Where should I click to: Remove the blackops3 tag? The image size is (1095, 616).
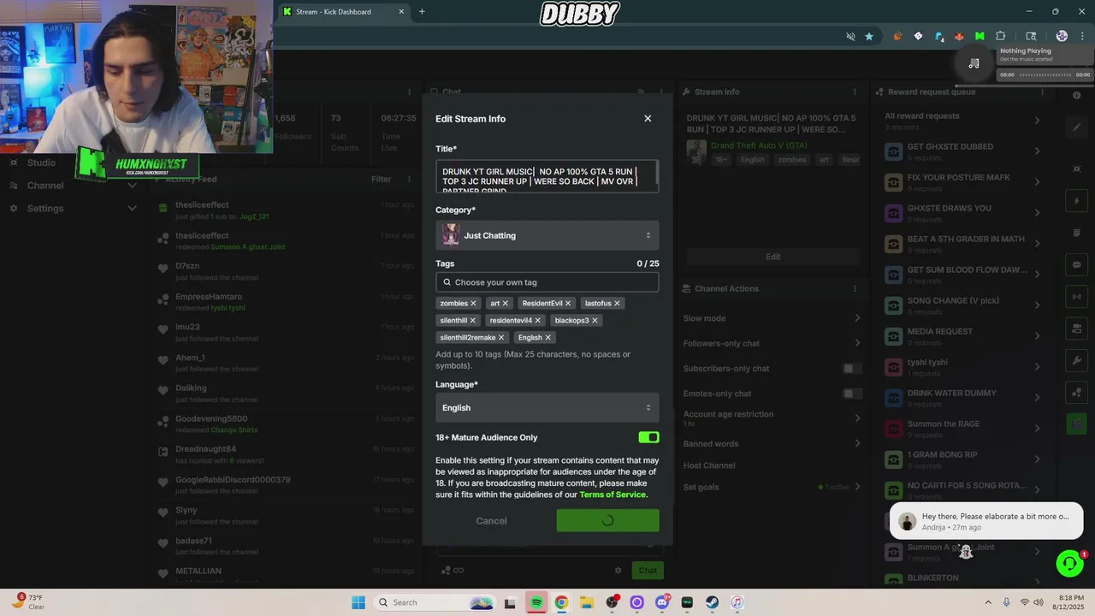click(595, 320)
